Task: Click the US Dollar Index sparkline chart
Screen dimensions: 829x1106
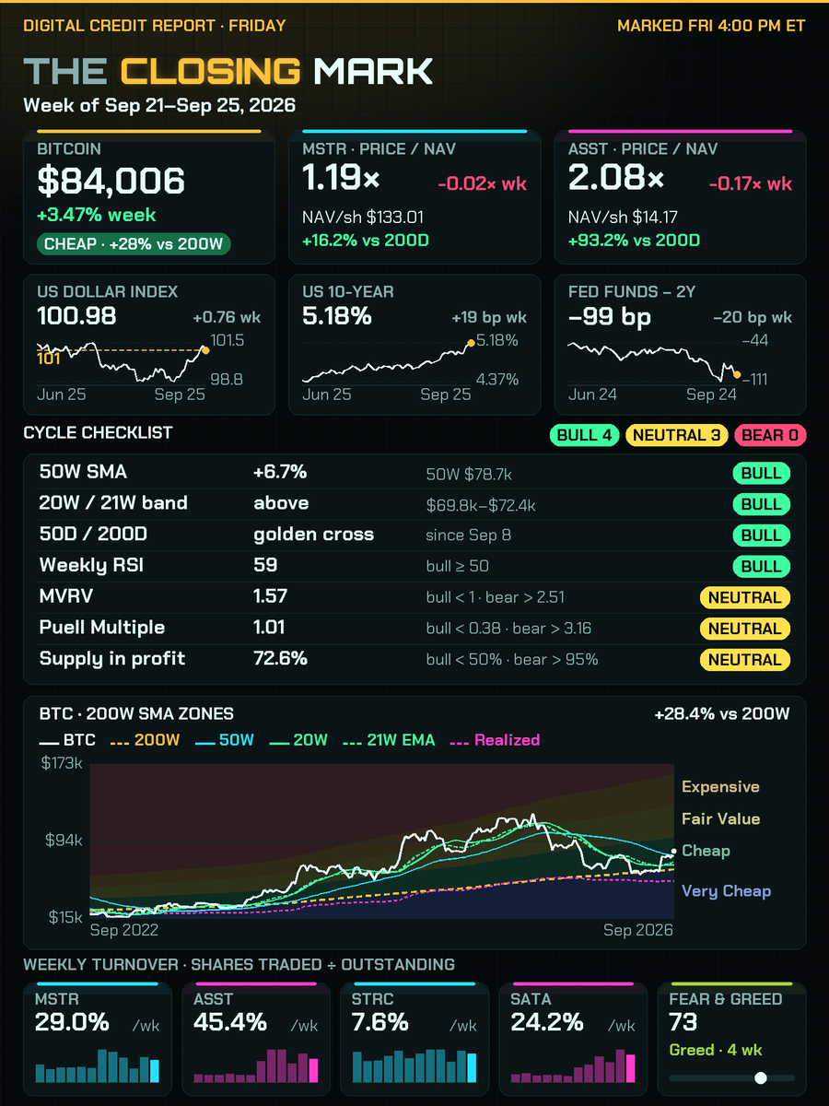Action: pyautogui.click(x=122, y=360)
